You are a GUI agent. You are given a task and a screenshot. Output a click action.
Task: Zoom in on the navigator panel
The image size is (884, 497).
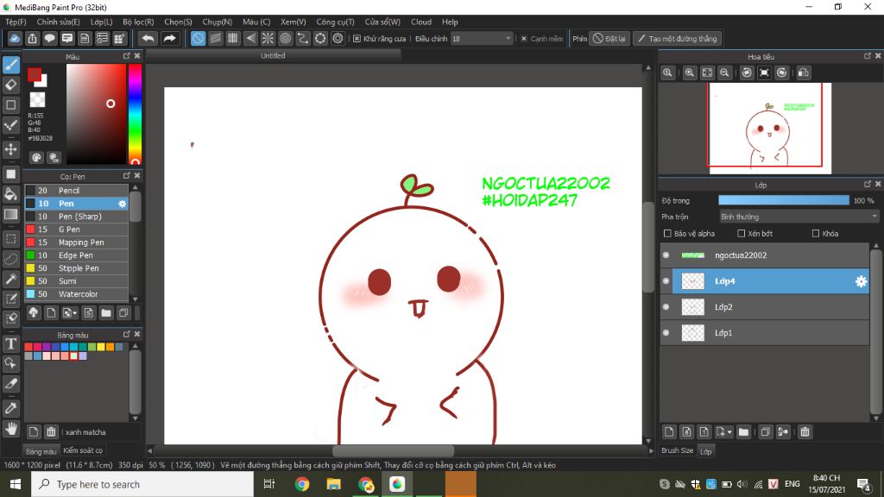(690, 72)
